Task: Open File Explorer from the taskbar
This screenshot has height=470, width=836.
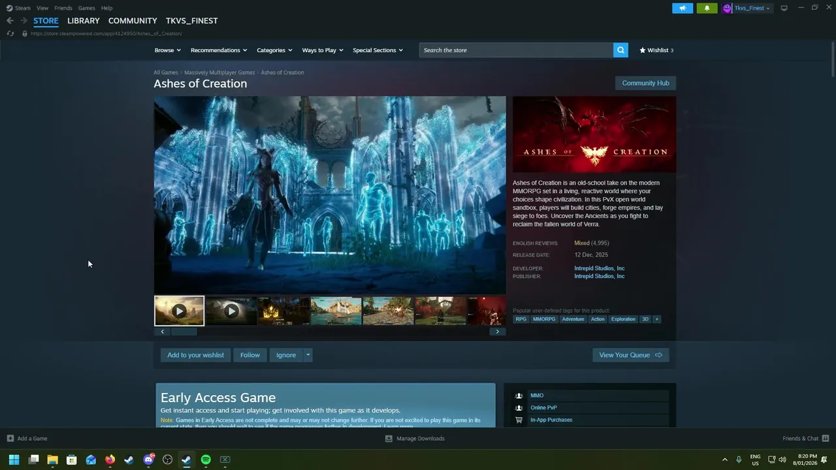Action: pos(52,460)
